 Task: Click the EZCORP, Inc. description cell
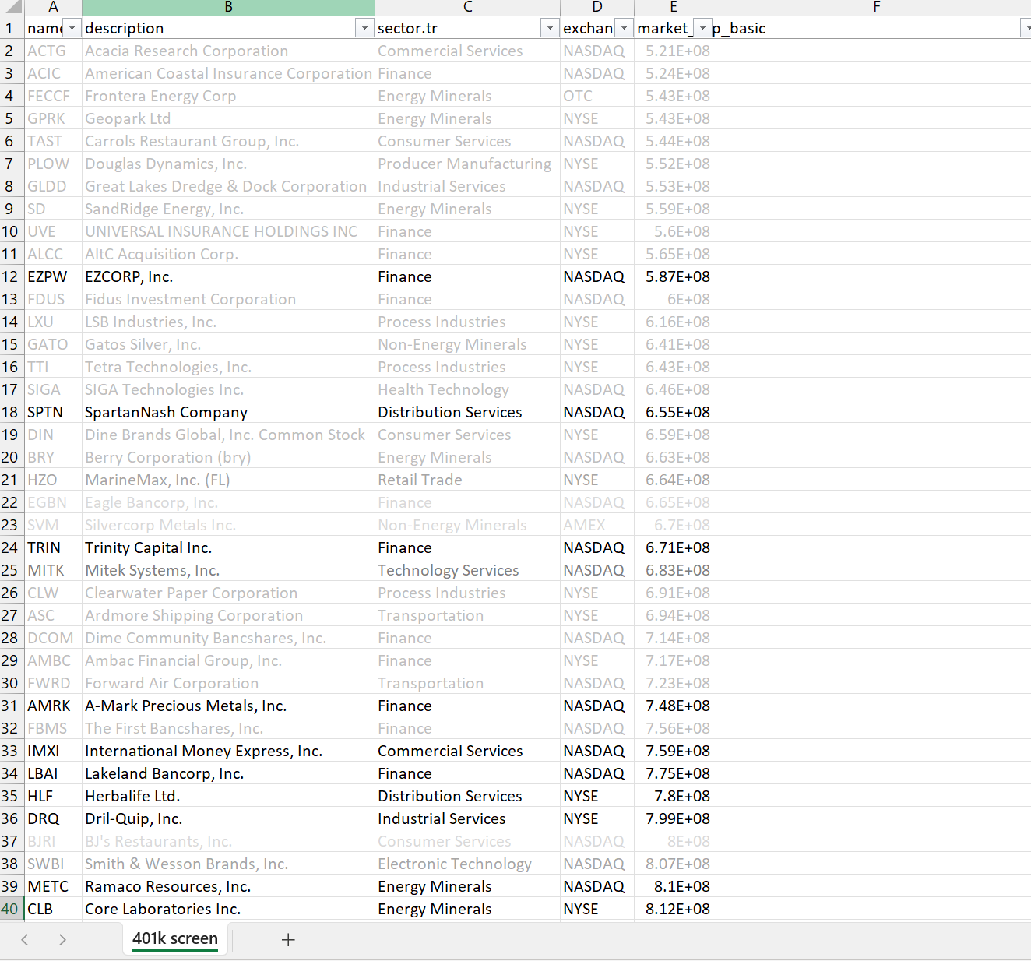pos(228,276)
